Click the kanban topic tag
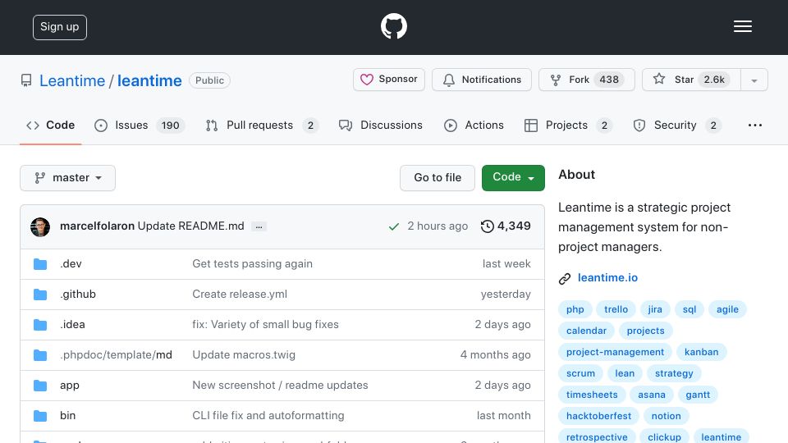 [x=701, y=352]
